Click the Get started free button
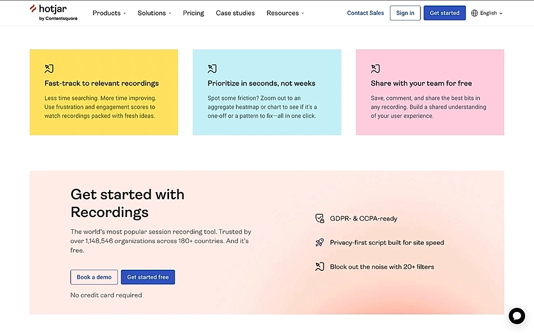This screenshot has height=333, width=534. (148, 277)
